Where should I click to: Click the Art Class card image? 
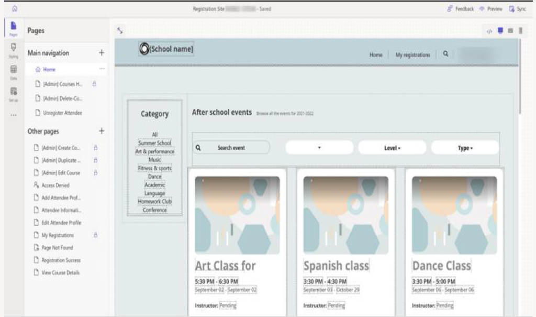click(237, 215)
